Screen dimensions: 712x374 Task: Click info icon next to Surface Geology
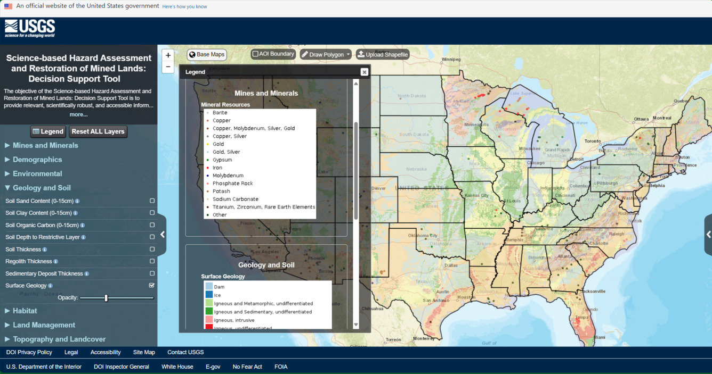[51, 286]
